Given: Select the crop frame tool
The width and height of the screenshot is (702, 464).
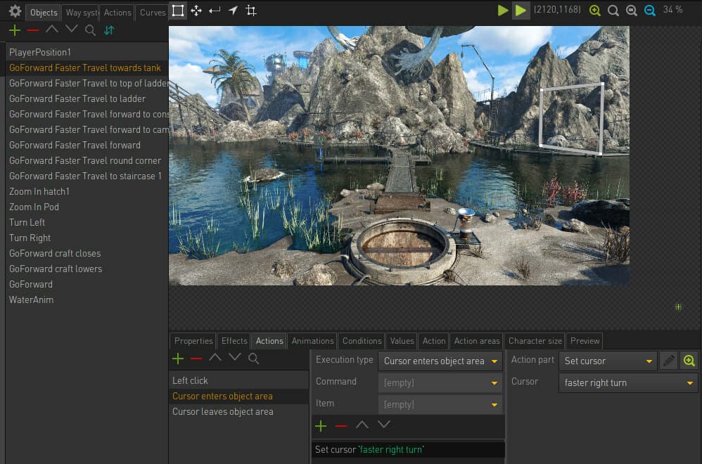Looking at the screenshot, I should 251,11.
